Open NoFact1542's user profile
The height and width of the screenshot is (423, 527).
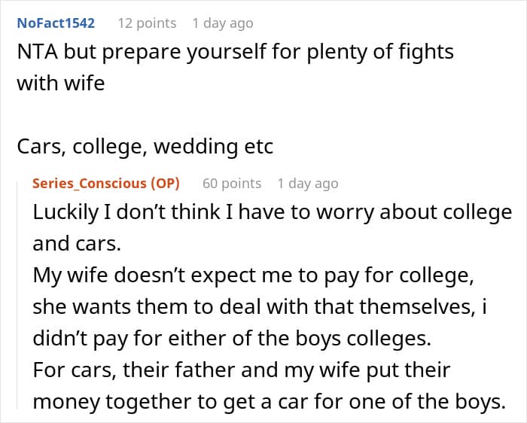coord(56,23)
